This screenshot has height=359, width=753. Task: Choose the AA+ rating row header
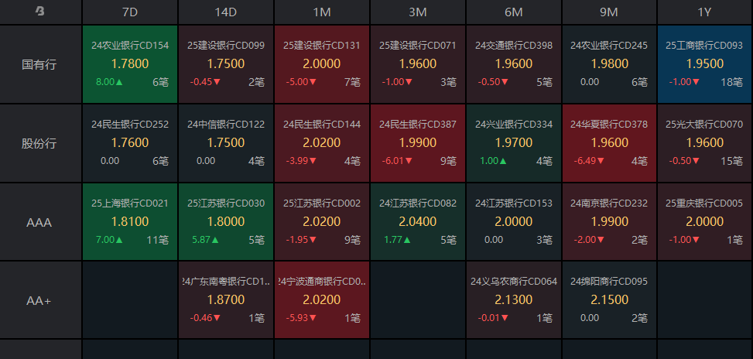pos(40,300)
